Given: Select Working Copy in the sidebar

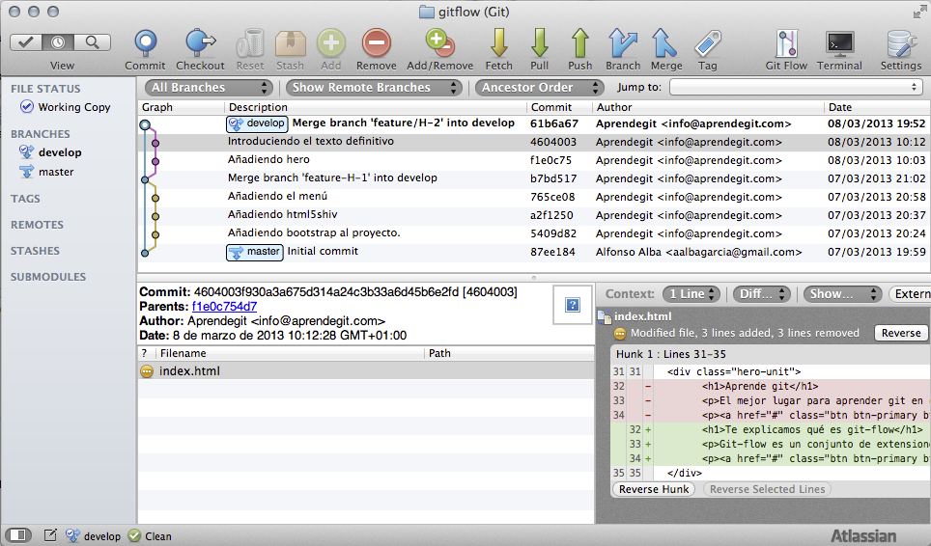Looking at the screenshot, I should pyautogui.click(x=73, y=107).
